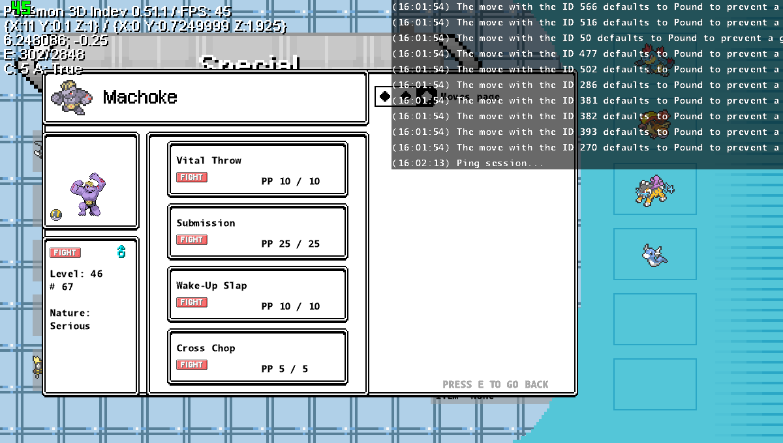Click the FIGHT badge under Wake-Up Slap
This screenshot has width=783, height=443.
click(192, 302)
